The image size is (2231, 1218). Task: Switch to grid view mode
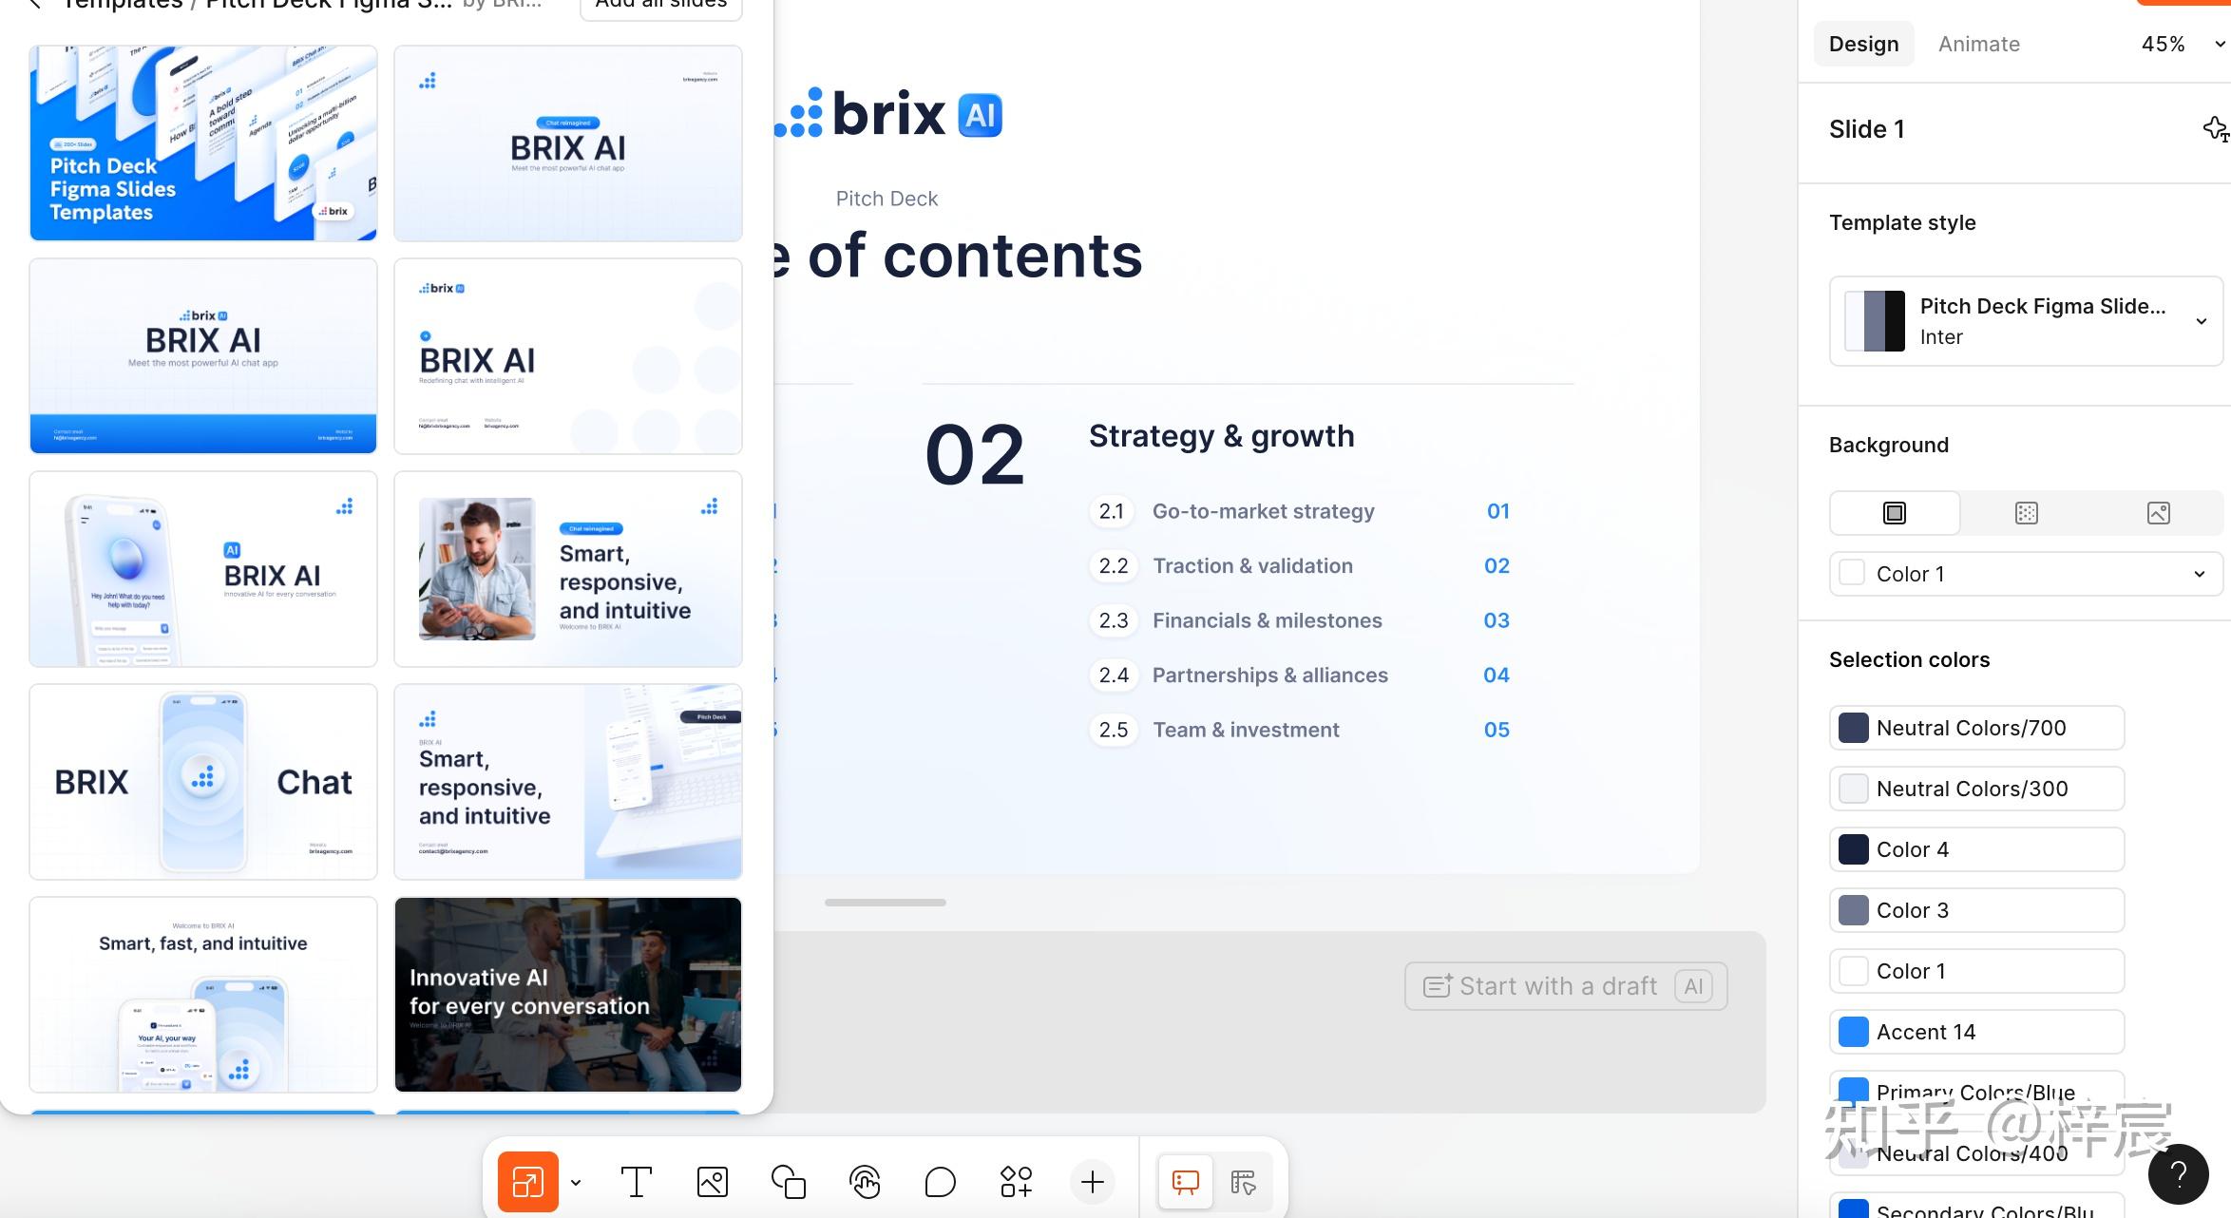(1243, 1182)
